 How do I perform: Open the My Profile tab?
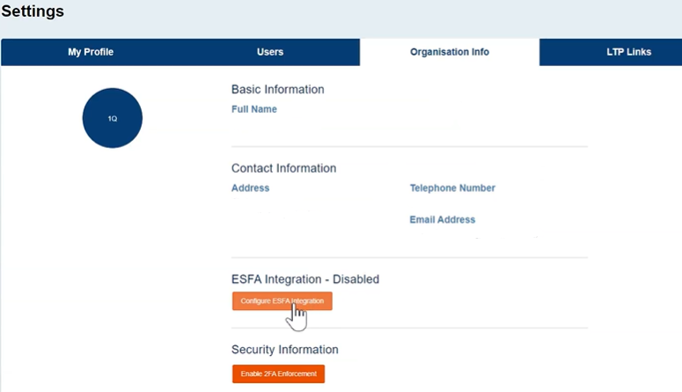tap(91, 52)
